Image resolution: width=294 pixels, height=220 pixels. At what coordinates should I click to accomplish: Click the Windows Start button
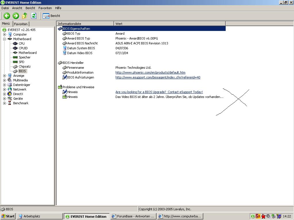8,216
